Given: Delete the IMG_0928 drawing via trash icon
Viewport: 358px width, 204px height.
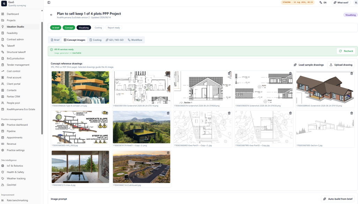Looking at the screenshot, I should (107, 113).
